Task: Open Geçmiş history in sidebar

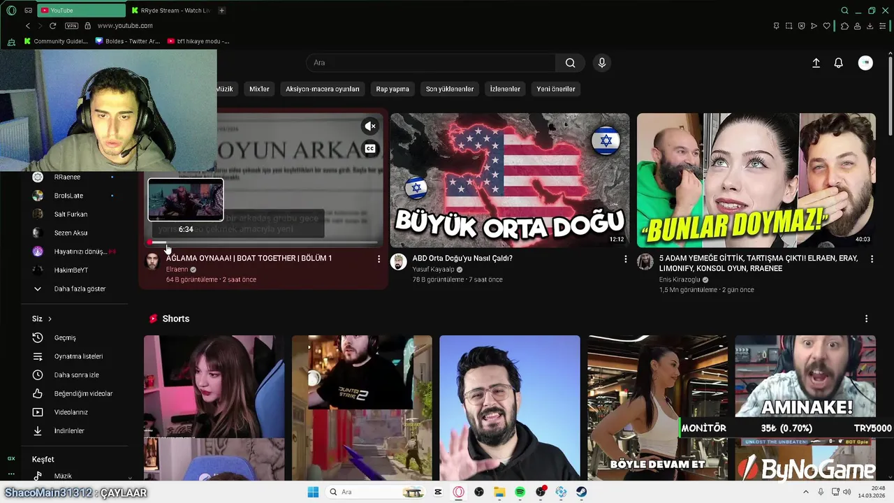Action: pyautogui.click(x=75, y=338)
